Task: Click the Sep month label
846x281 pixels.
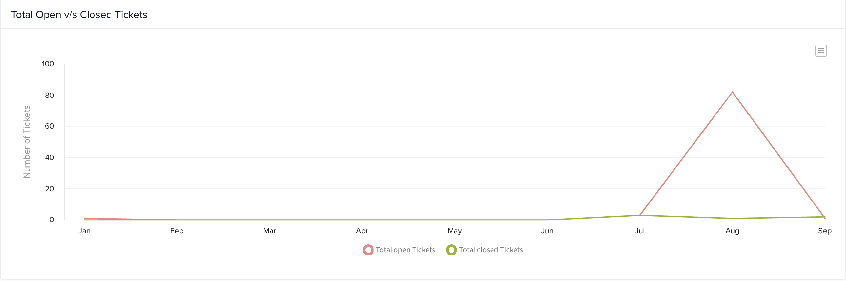Action: [x=825, y=231]
